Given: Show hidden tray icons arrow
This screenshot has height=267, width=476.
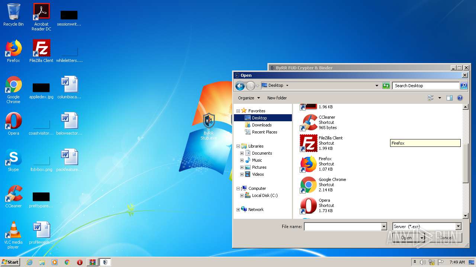Looking at the screenshot, I should [415, 262].
